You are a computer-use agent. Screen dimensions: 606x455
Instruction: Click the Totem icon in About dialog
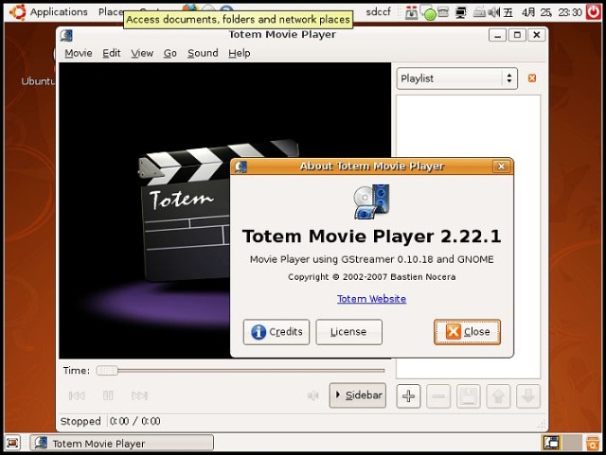pyautogui.click(x=371, y=202)
